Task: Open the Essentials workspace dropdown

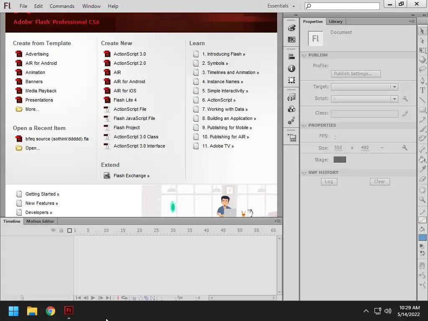Action: click(x=281, y=6)
